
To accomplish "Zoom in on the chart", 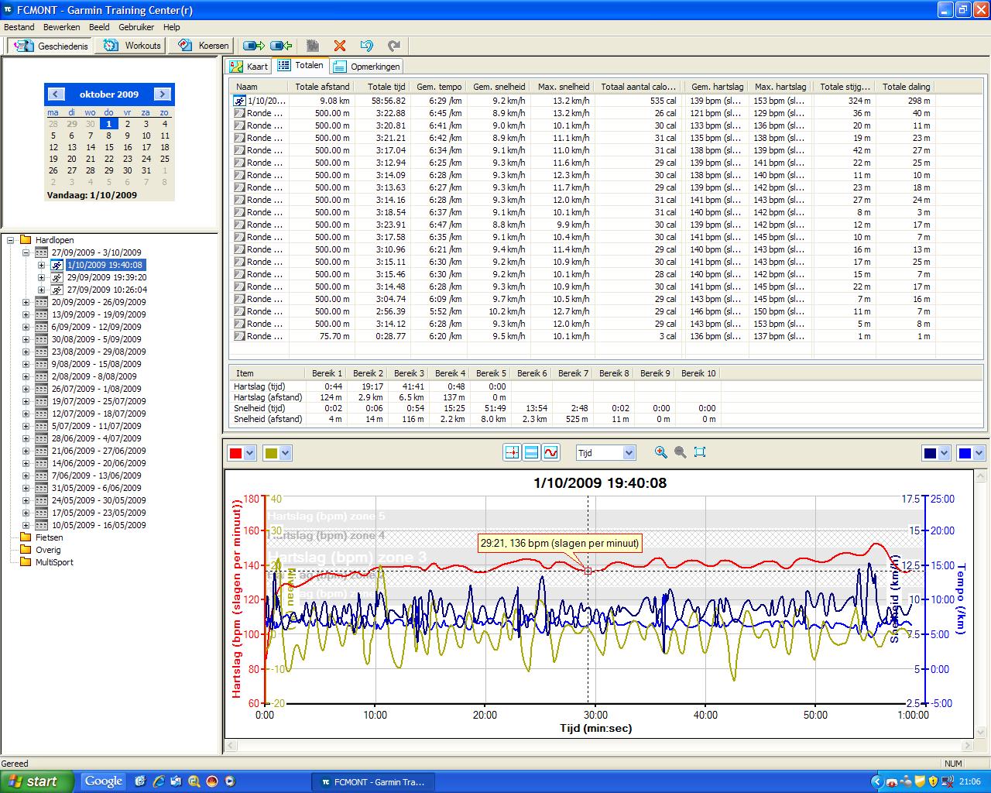I will pyautogui.click(x=660, y=452).
